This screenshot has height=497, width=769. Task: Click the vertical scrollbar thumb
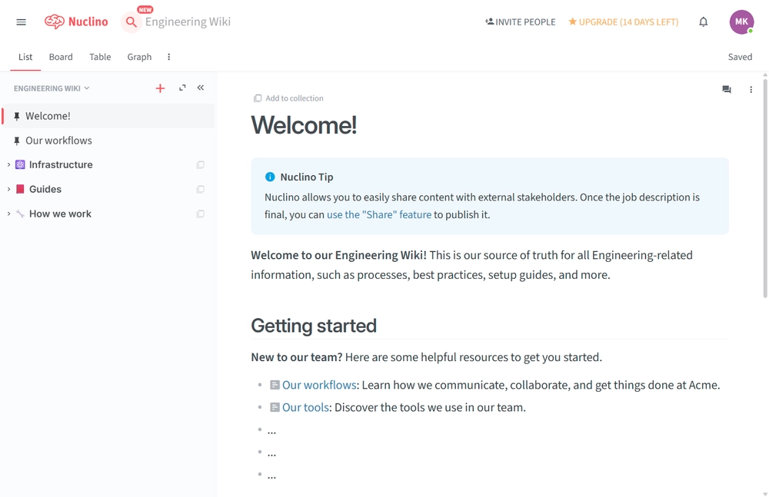pos(765,187)
